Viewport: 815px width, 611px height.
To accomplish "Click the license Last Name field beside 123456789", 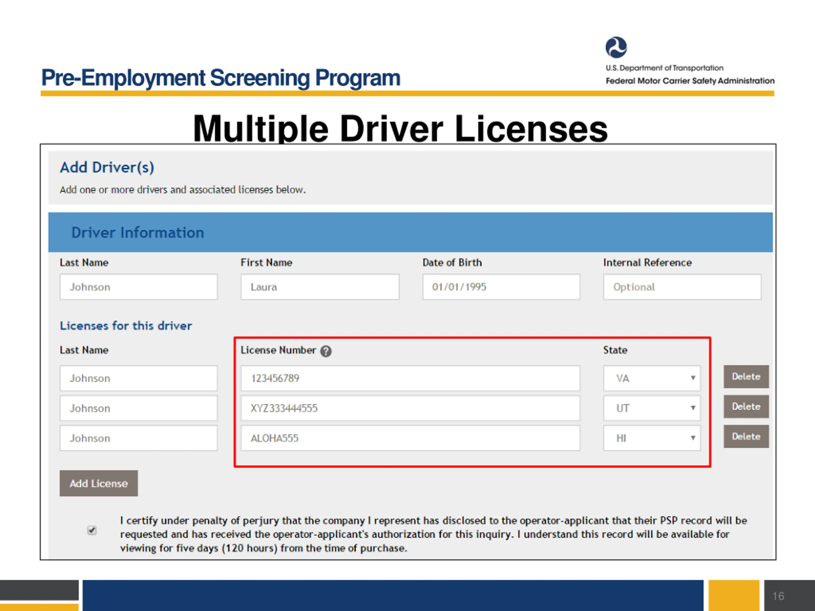I will [x=138, y=378].
